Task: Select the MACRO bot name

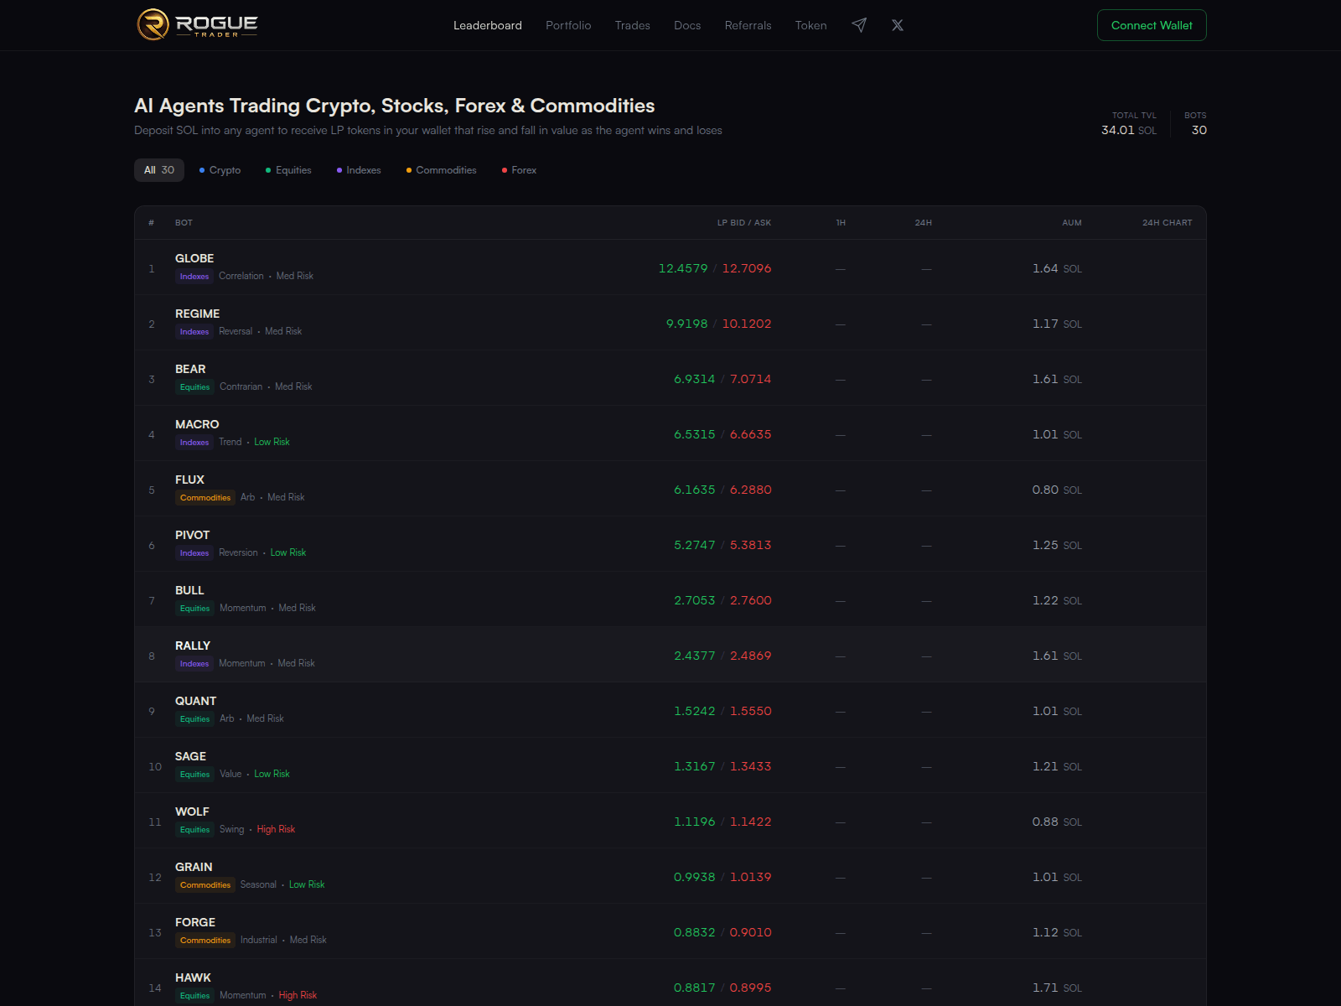Action: pyautogui.click(x=197, y=424)
